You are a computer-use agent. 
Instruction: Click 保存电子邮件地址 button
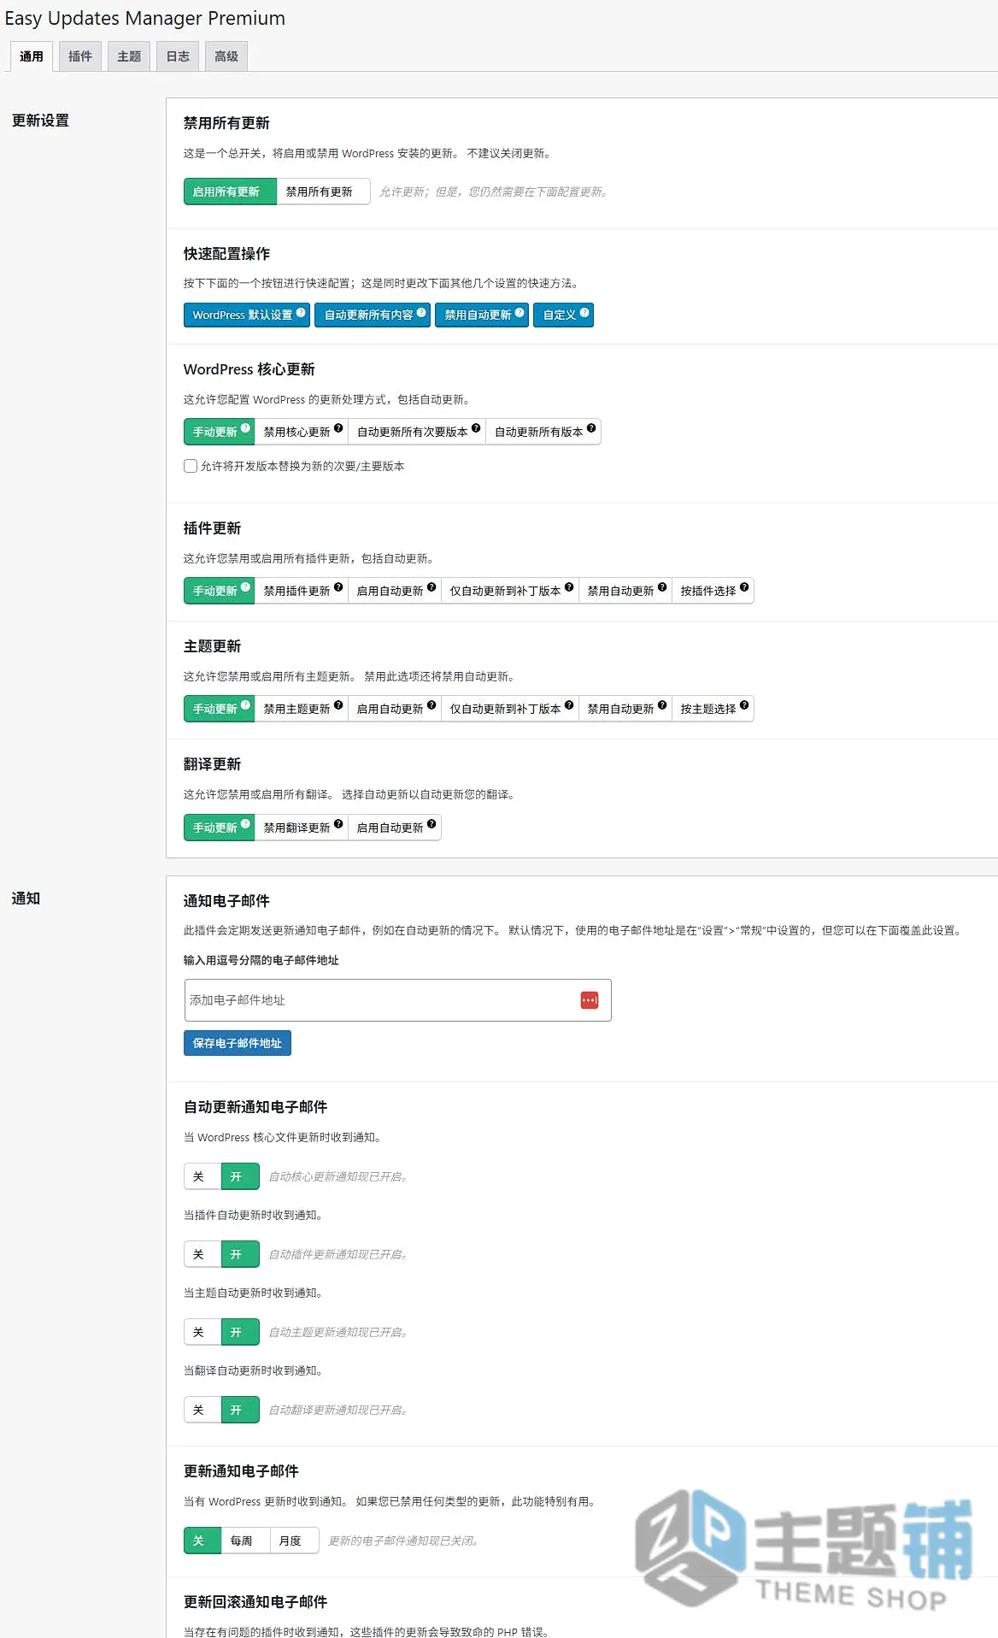pyautogui.click(x=238, y=1043)
